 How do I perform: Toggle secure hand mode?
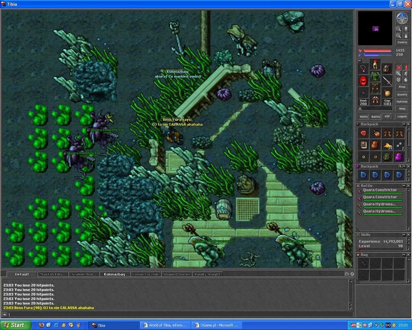click(x=406, y=80)
